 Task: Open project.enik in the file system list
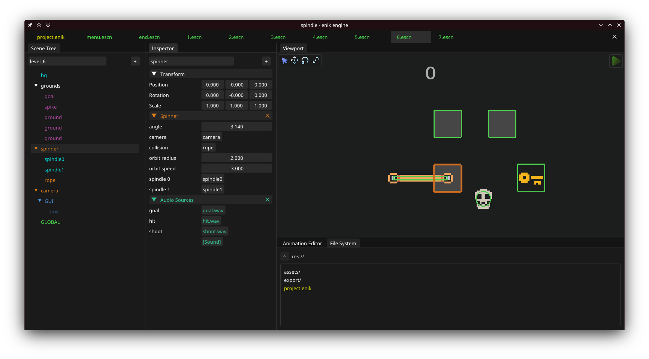tap(298, 289)
